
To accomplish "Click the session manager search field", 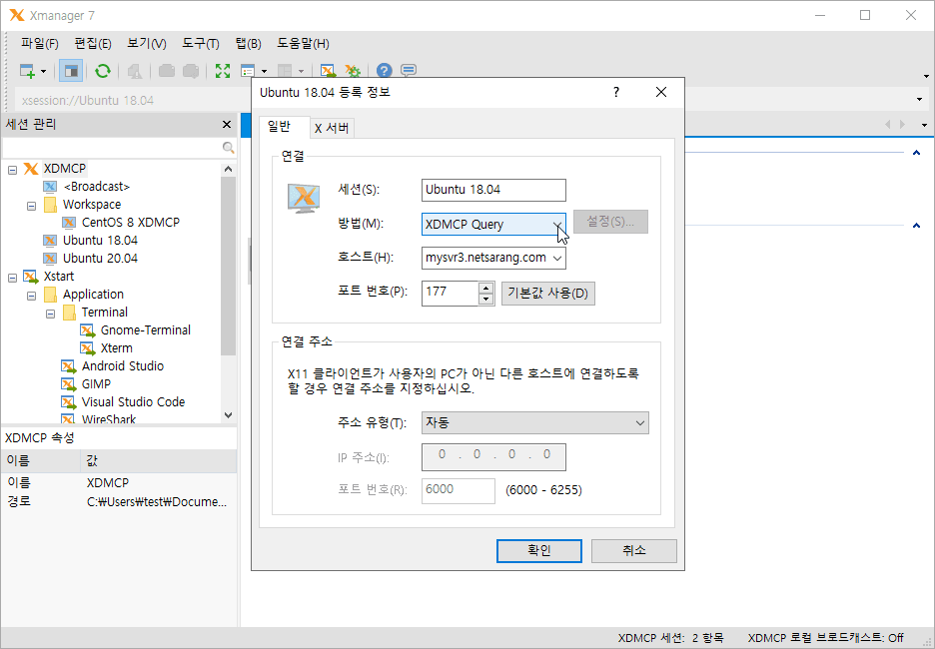I will [x=112, y=147].
